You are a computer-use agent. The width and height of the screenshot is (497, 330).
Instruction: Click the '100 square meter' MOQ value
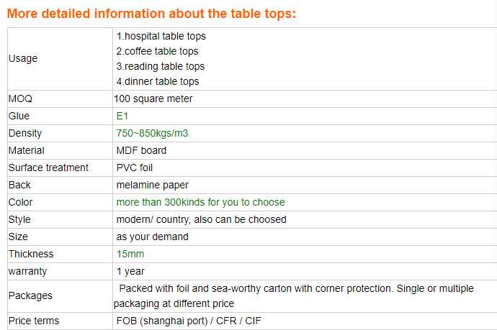point(153,98)
